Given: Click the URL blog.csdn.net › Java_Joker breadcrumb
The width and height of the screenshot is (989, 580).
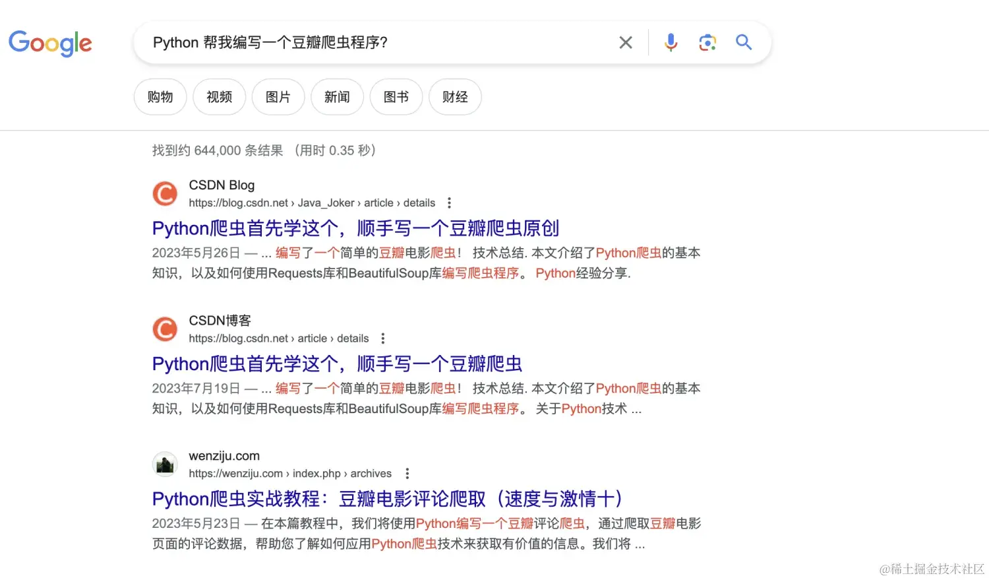Looking at the screenshot, I should (x=312, y=203).
